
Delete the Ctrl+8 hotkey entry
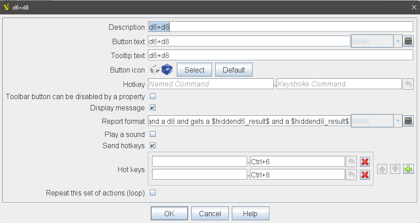pyautogui.click(x=365, y=175)
